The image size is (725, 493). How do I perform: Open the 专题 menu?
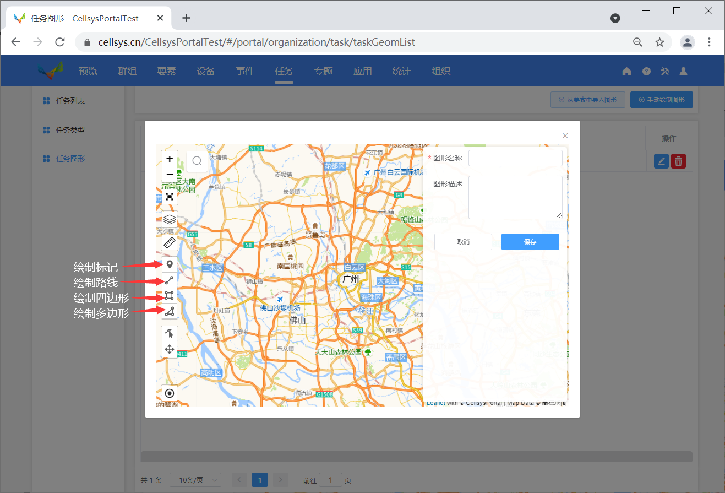point(324,71)
